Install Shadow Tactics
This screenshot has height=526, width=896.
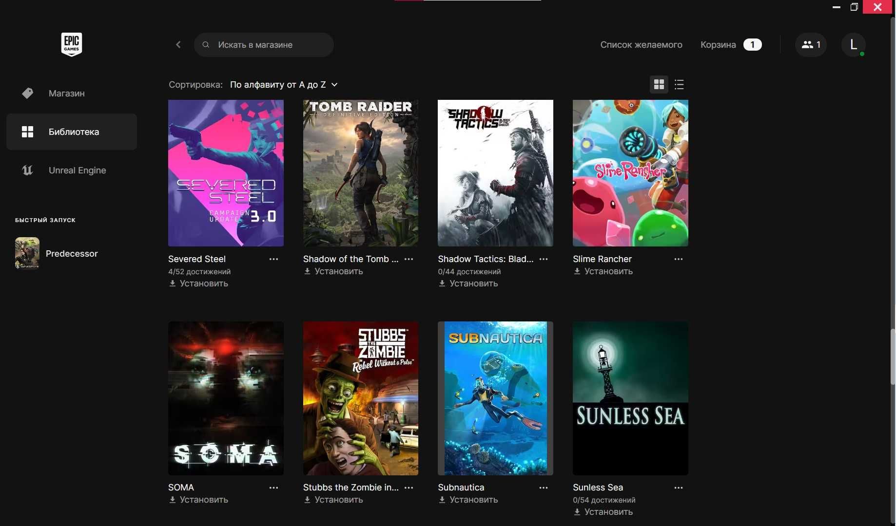(468, 283)
